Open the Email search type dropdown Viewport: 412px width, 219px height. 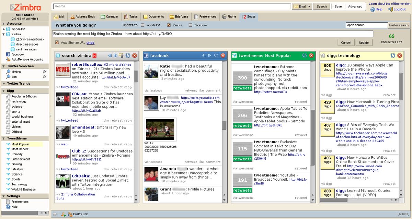tap(302, 6)
